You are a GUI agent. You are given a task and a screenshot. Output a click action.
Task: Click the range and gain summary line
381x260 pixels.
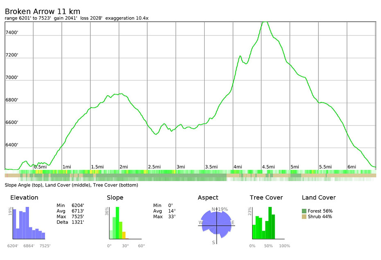[76, 18]
